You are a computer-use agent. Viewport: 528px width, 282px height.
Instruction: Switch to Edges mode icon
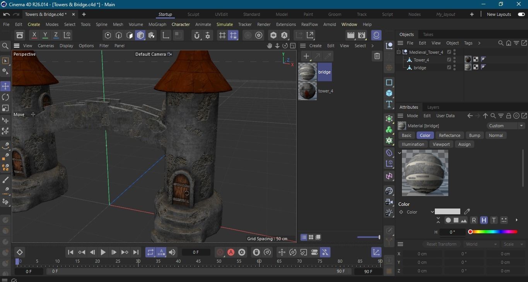coord(119,35)
